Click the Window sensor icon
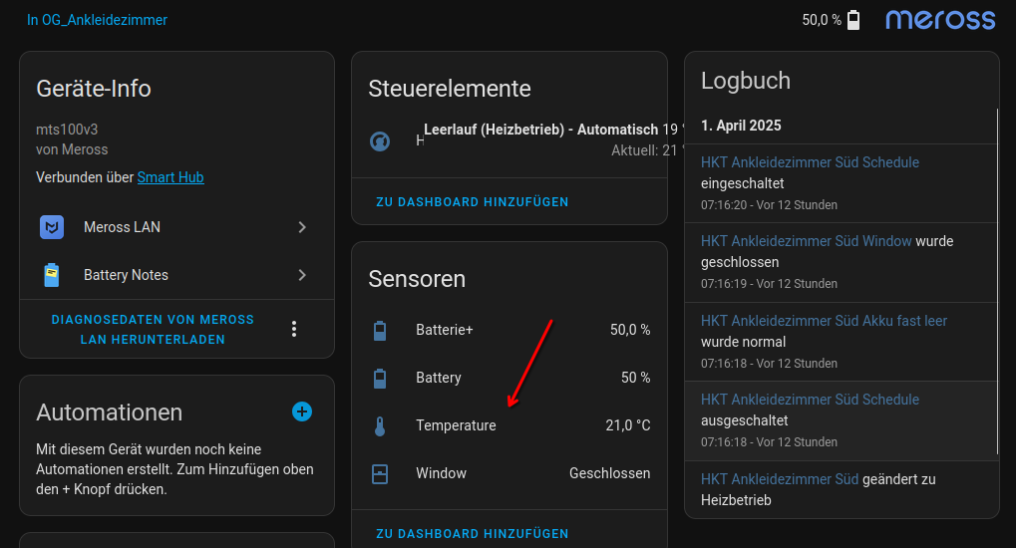Screen dimensions: 1016x548 [x=380, y=474]
